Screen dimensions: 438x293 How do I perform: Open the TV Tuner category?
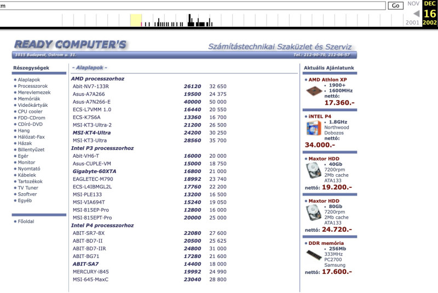point(28,188)
